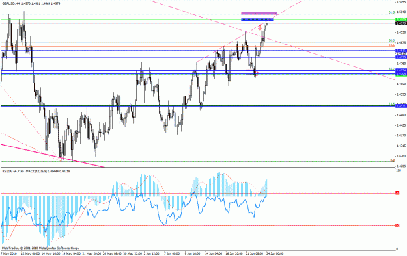This screenshot has height=256, width=407.
Task: Click the 1.4650 price scale value
Action: point(401,84)
